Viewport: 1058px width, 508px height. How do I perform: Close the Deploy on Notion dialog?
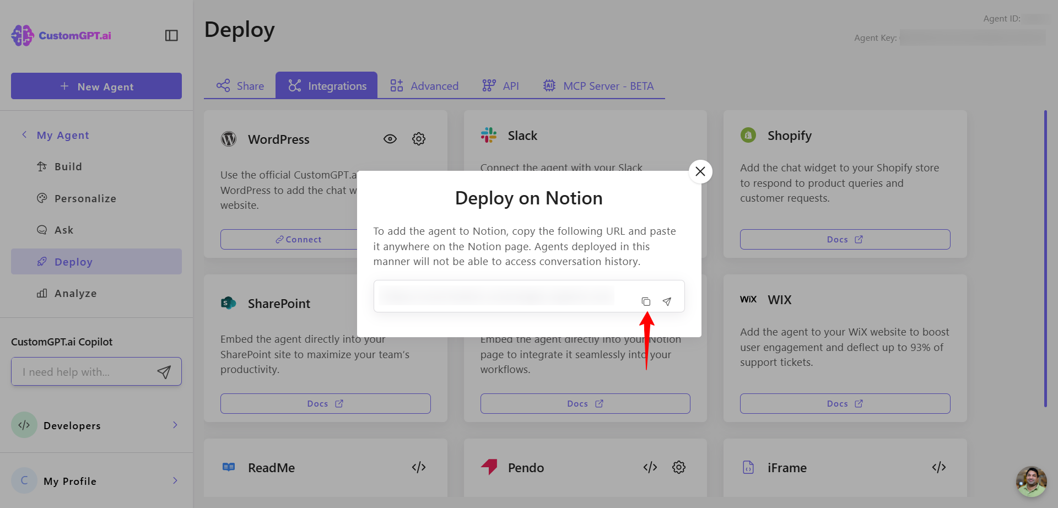coord(700,171)
